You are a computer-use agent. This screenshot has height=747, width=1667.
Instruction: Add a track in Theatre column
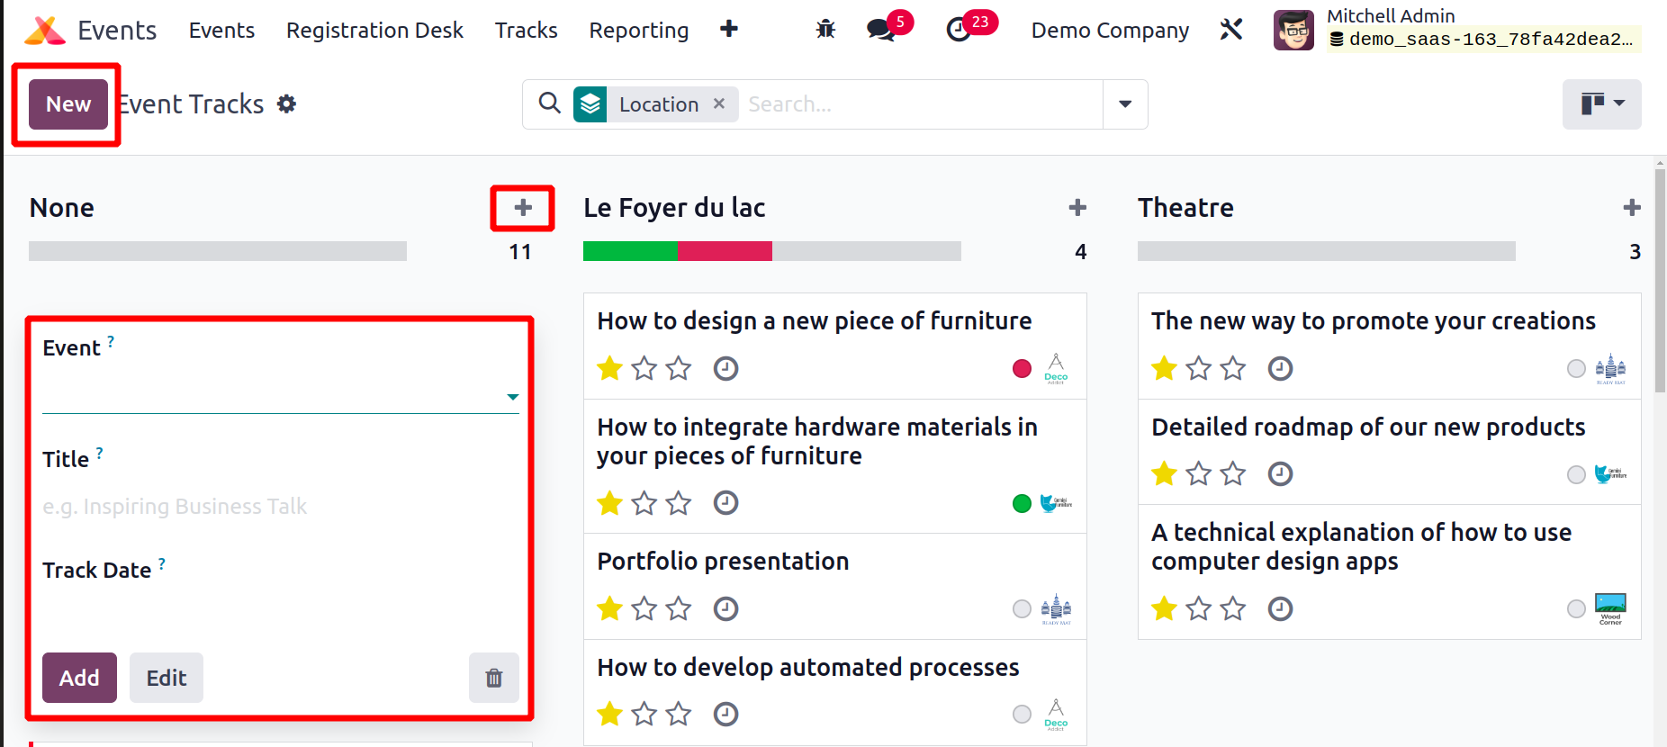click(1632, 208)
